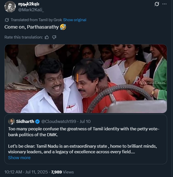Show original Tamil text

click(x=75, y=20)
